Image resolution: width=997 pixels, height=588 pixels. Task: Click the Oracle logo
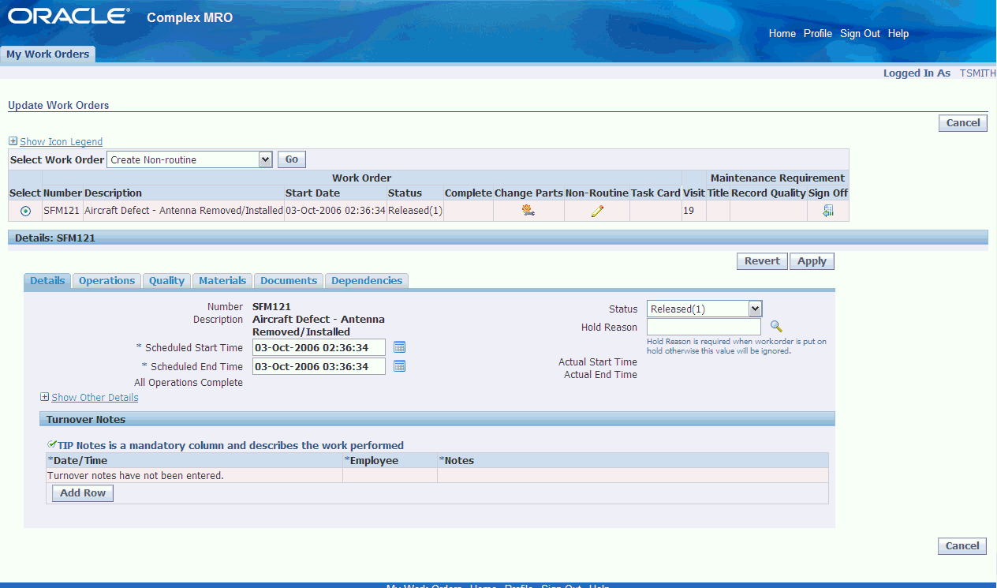pos(69,17)
